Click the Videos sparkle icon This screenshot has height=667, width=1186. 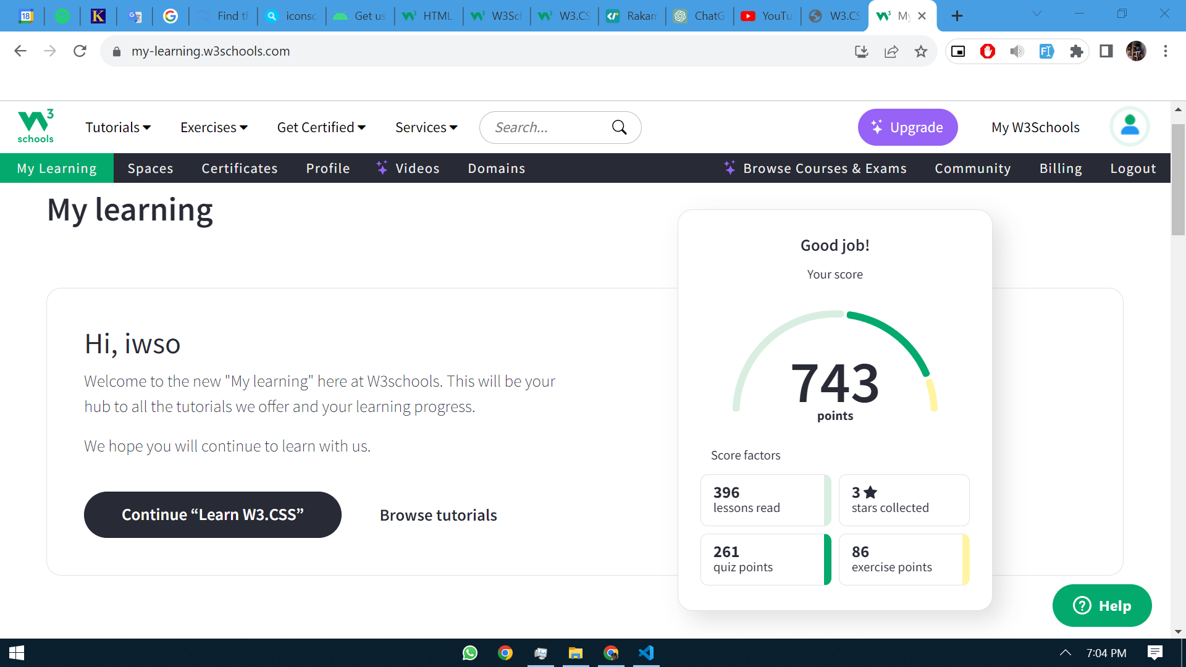tap(381, 167)
